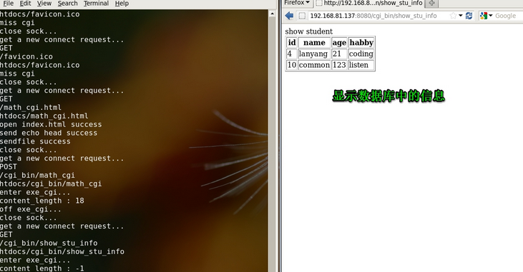Open the Firefox application menu button

(296, 3)
